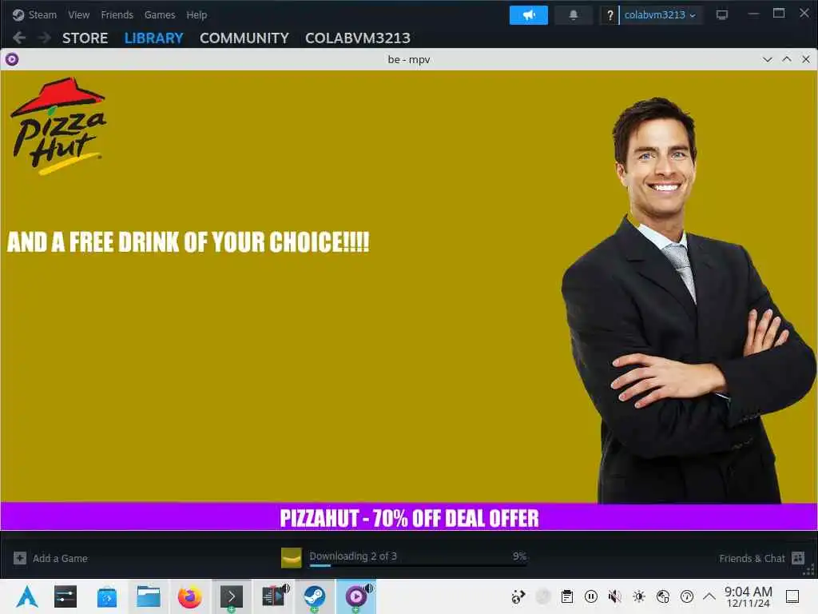Open the network tray icon
This screenshot has height=614, width=818.
663,596
